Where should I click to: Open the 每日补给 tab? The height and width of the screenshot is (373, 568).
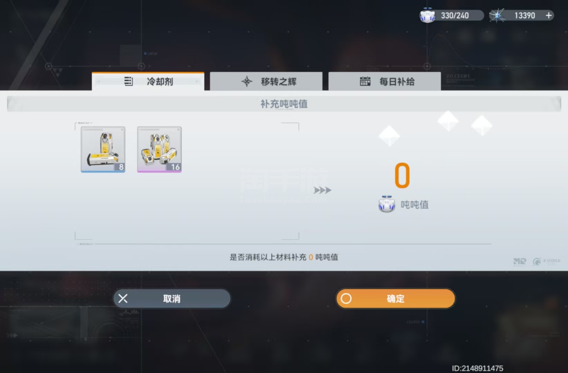(384, 82)
